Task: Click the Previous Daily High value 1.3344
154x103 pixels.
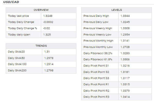Action: (x=125, y=16)
